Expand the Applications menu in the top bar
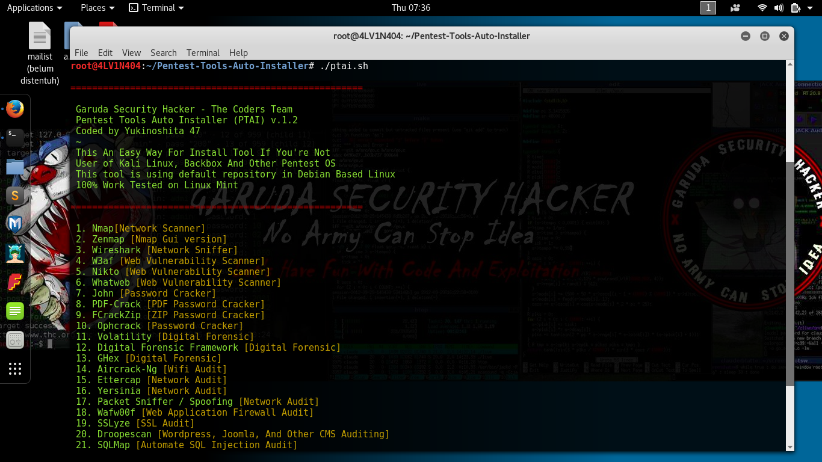 click(34, 8)
